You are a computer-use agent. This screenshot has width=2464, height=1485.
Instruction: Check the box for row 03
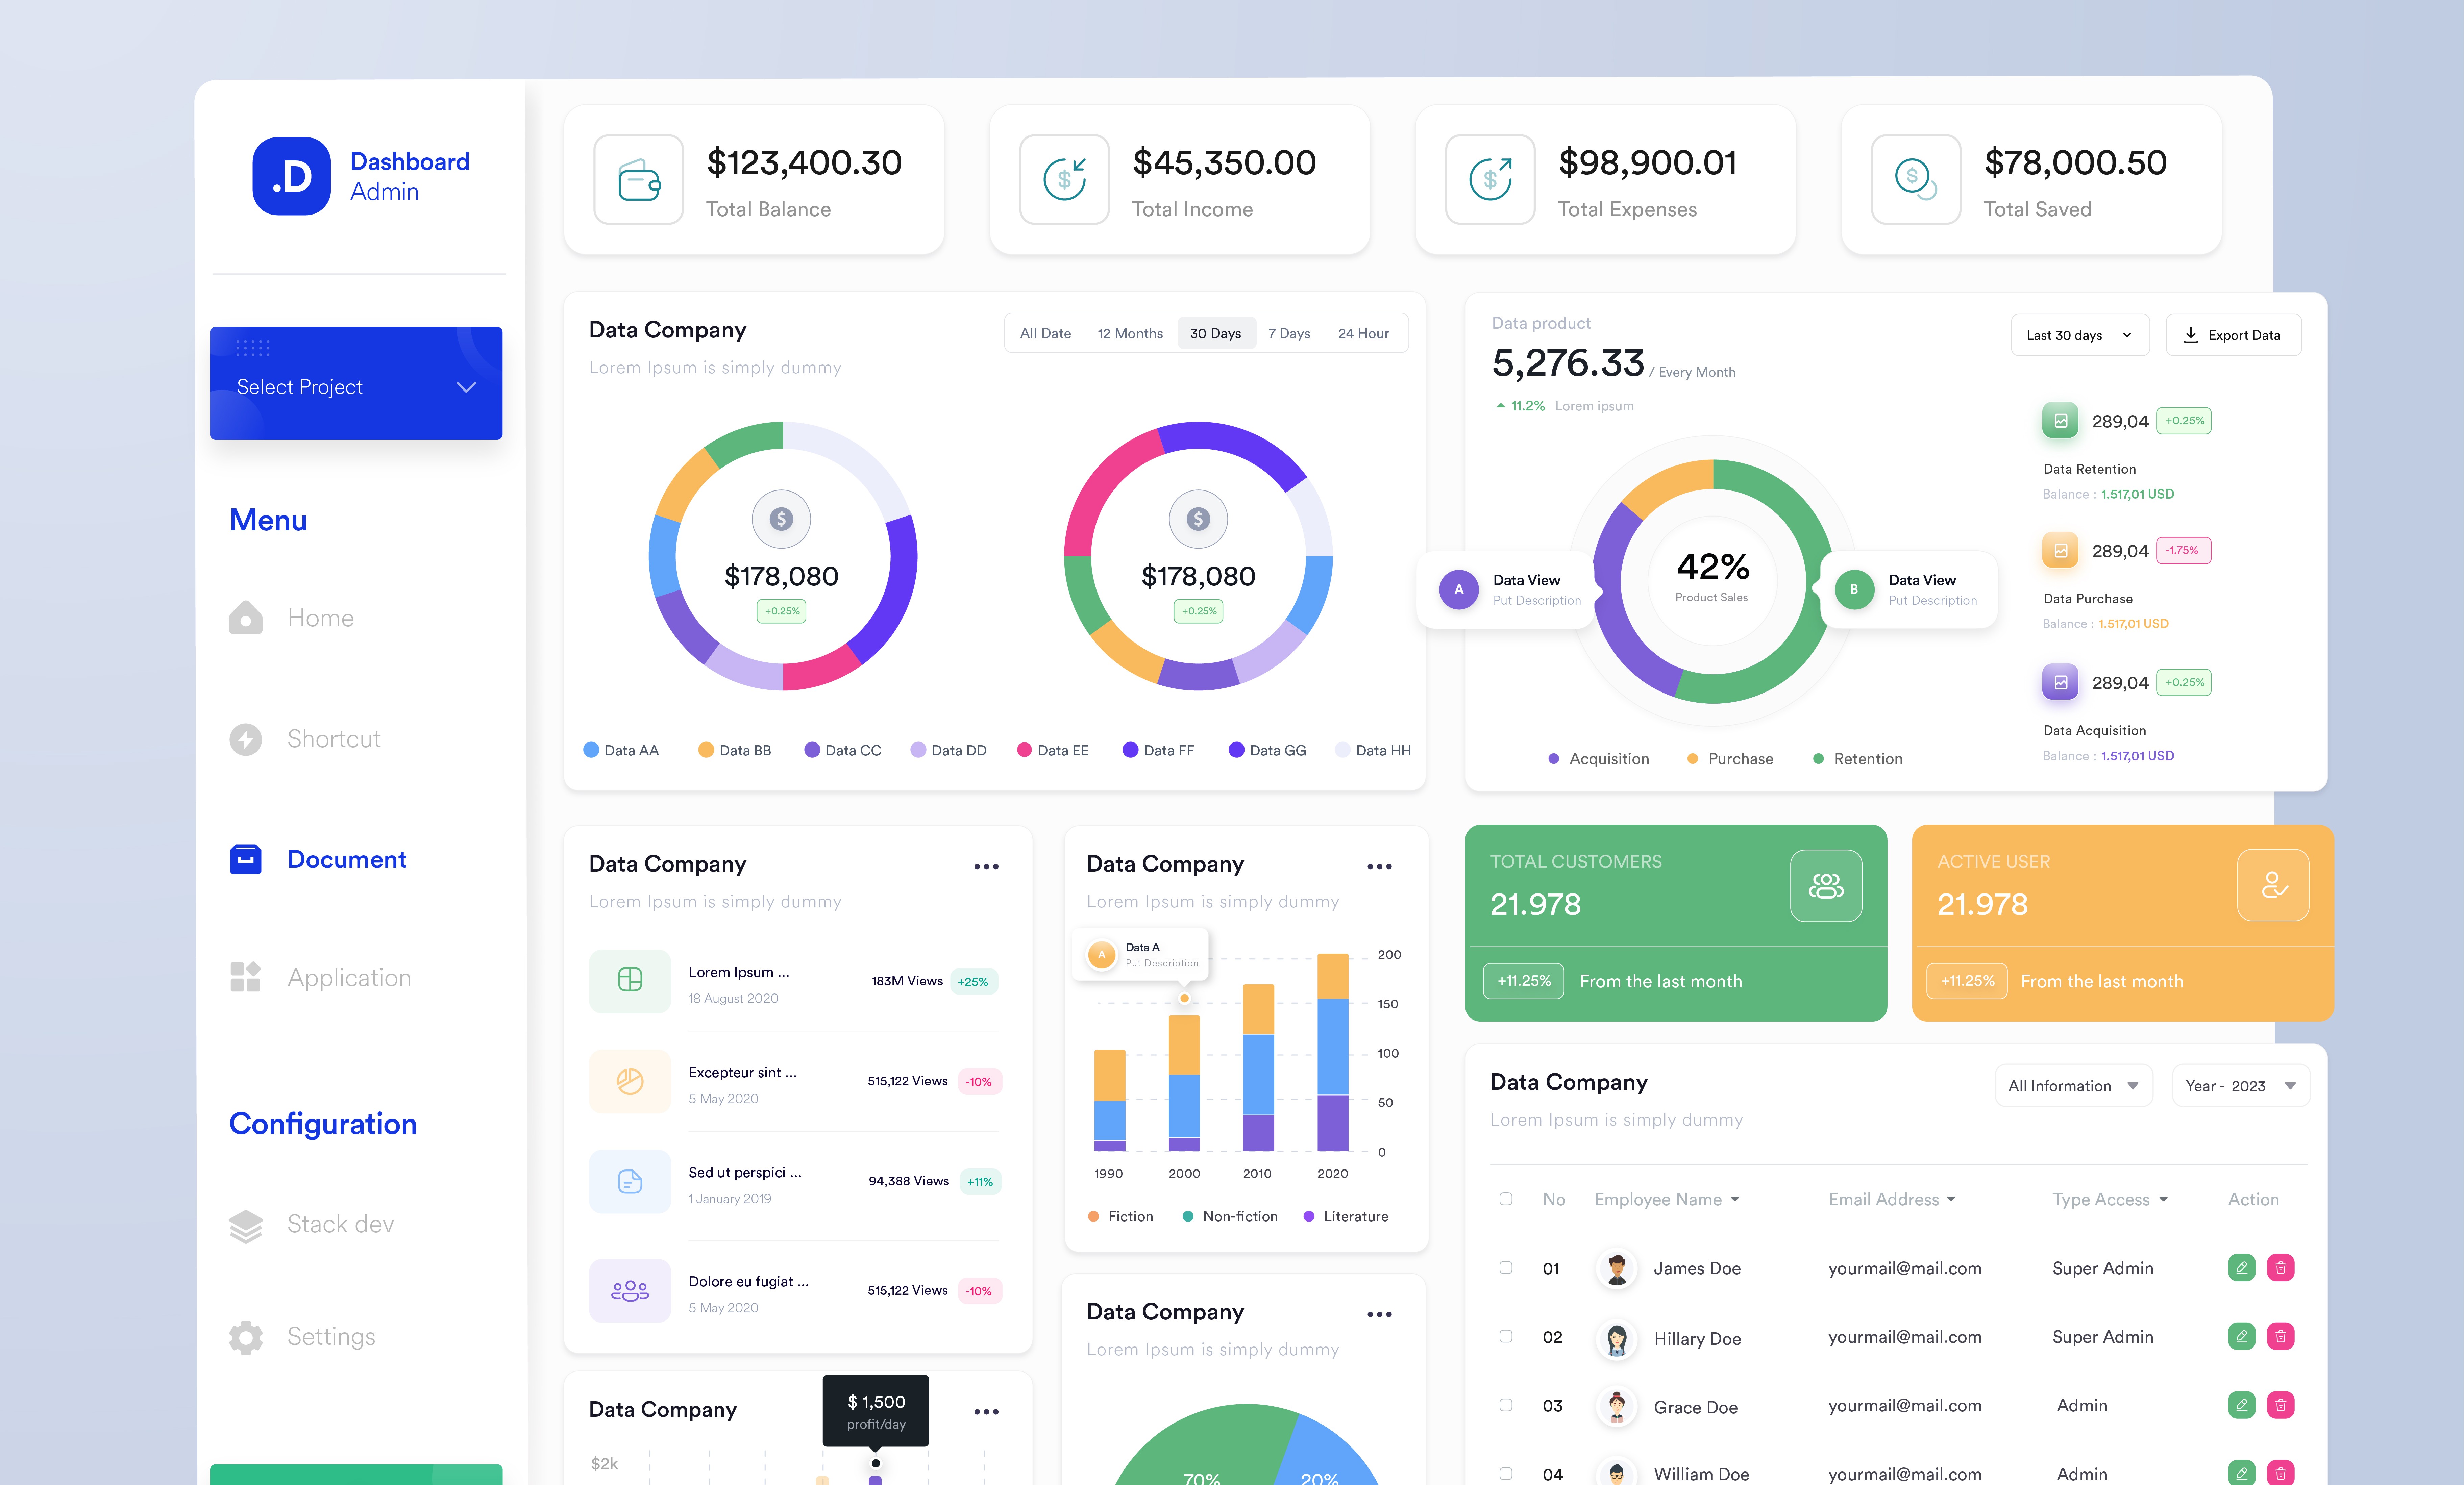pyautogui.click(x=1506, y=1405)
